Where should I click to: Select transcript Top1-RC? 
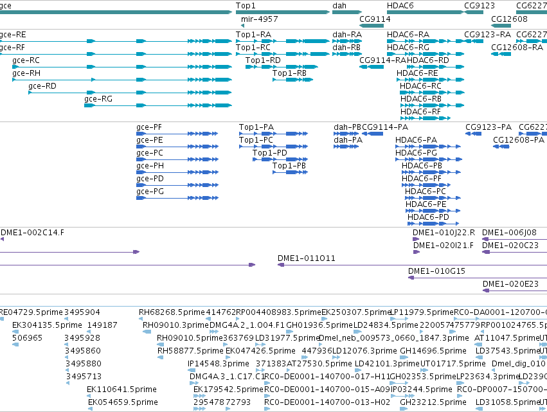(x=253, y=48)
